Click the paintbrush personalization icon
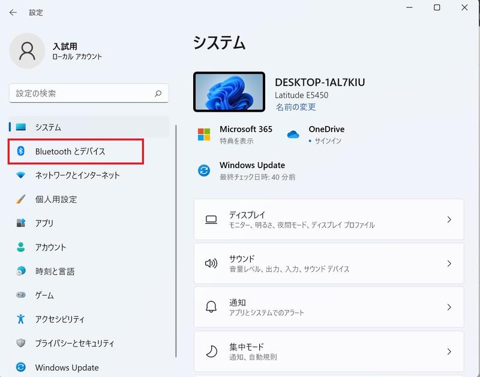480x377 pixels. coord(20,199)
